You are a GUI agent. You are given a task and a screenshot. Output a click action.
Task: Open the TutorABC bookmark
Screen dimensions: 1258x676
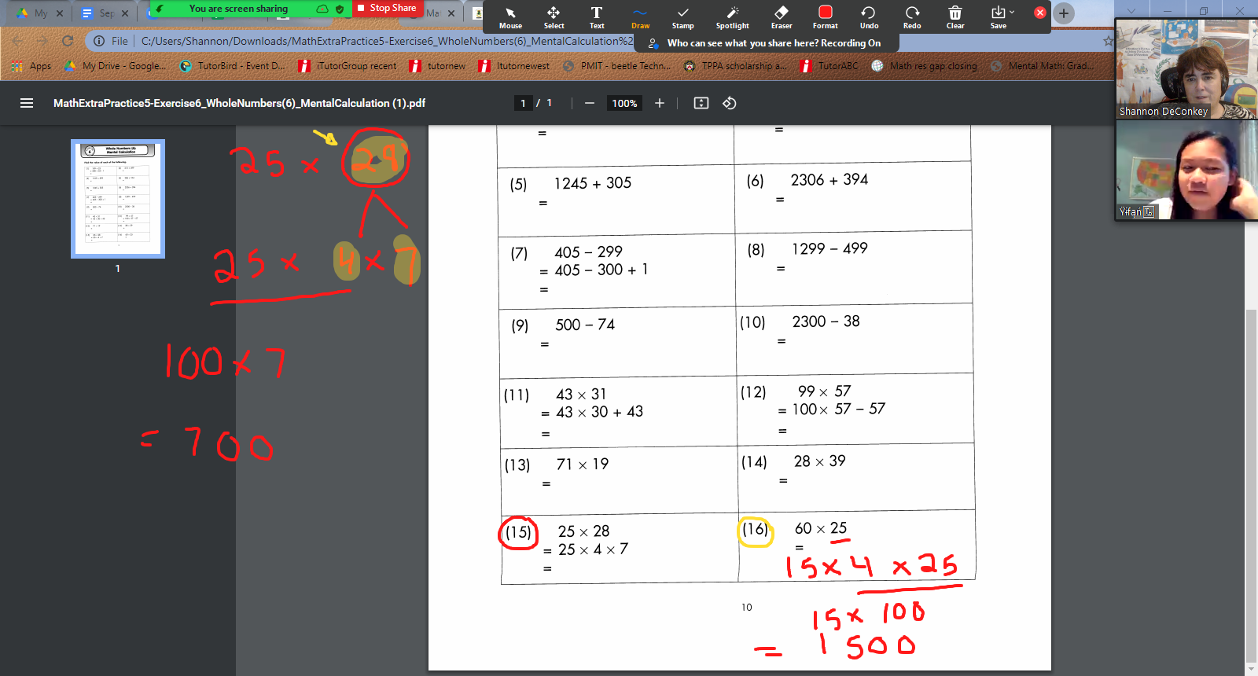829,66
